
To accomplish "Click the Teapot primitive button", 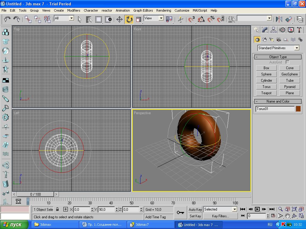I will (x=266, y=93).
